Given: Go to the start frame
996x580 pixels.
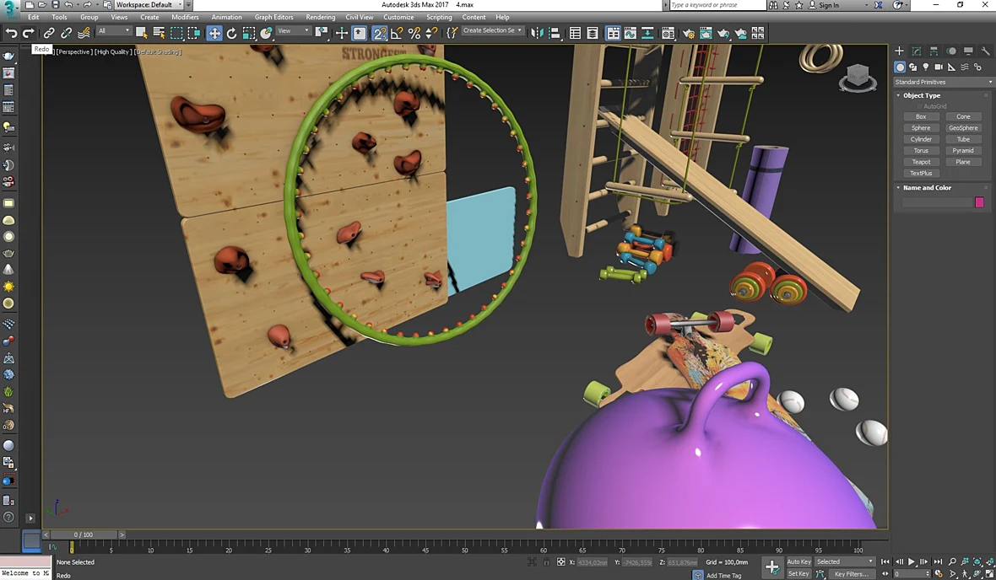Looking at the screenshot, I should point(885,561).
